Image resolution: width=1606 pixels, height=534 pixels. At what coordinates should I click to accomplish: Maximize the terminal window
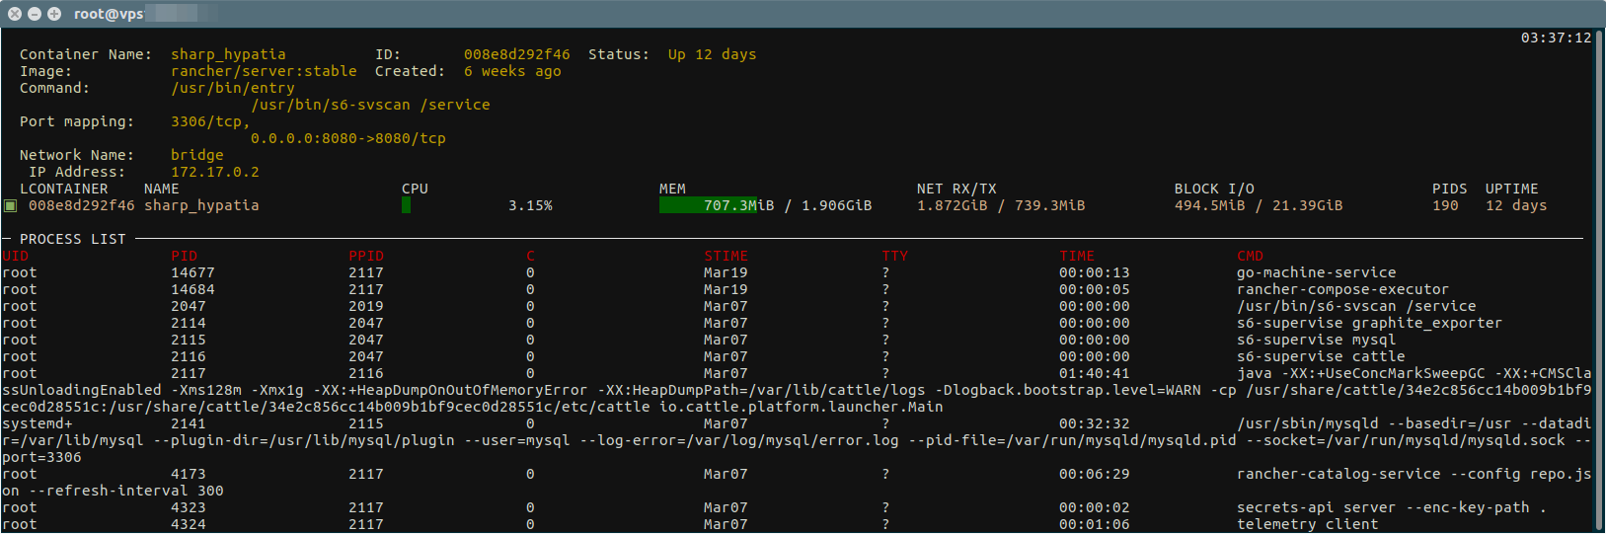click(x=54, y=14)
